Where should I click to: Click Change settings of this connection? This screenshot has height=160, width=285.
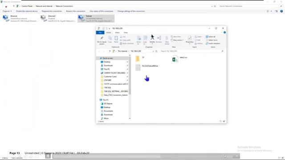click(x=131, y=11)
